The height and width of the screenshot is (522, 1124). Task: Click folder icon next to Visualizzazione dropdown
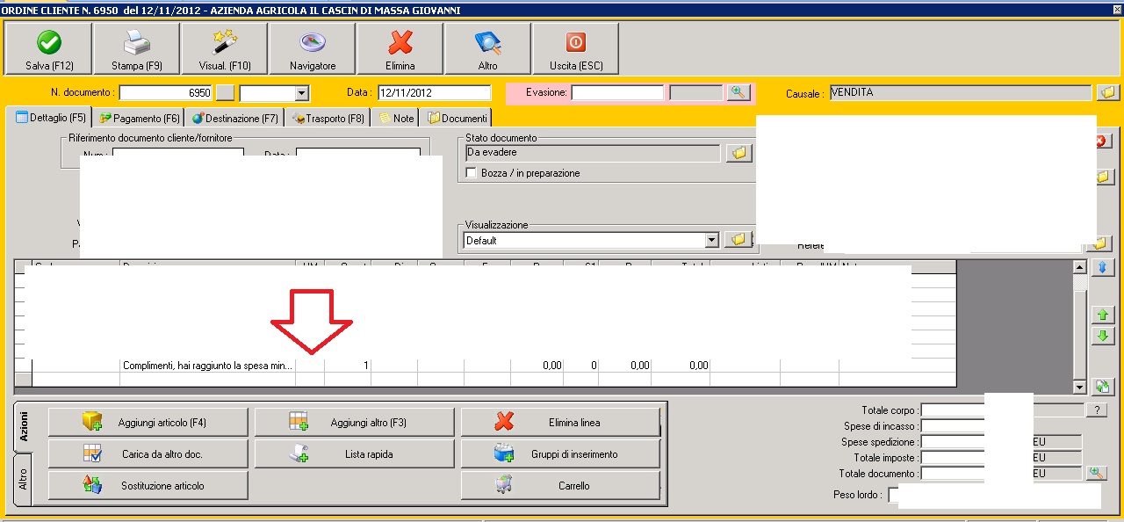[739, 240]
